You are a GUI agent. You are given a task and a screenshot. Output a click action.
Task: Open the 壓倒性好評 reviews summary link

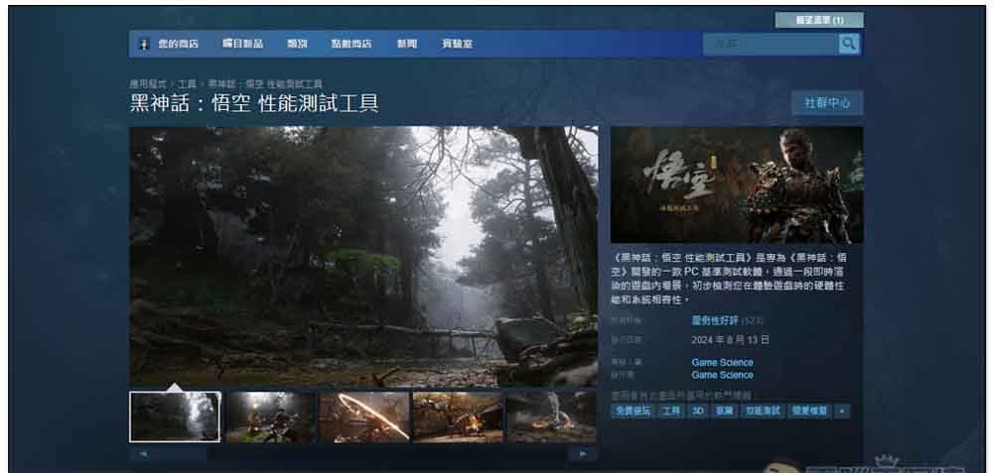715,320
